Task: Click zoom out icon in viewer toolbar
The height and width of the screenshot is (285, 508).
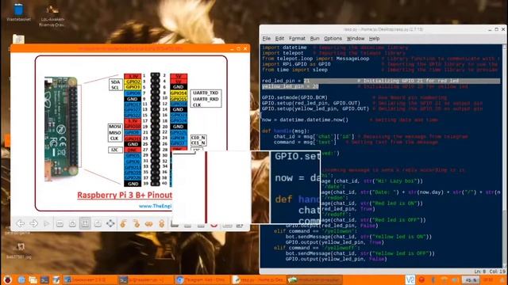Action: coord(60,223)
